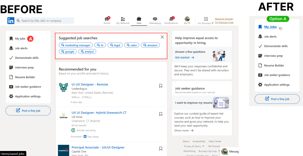The height and width of the screenshot is (156, 303).
Task: Open the Home nav icon
Action: 107,21
